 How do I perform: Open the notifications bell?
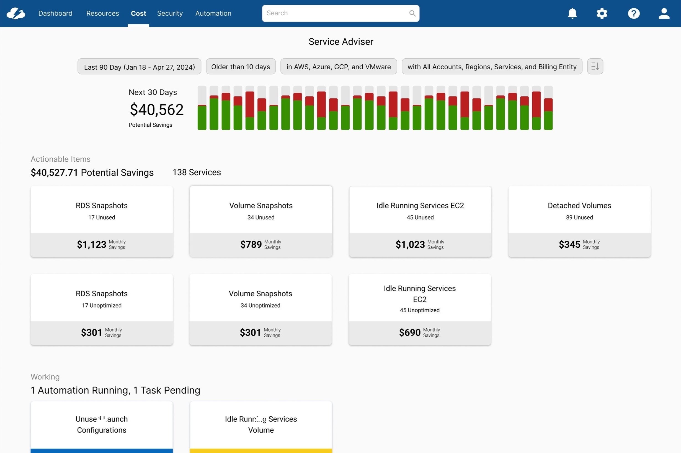click(x=572, y=13)
